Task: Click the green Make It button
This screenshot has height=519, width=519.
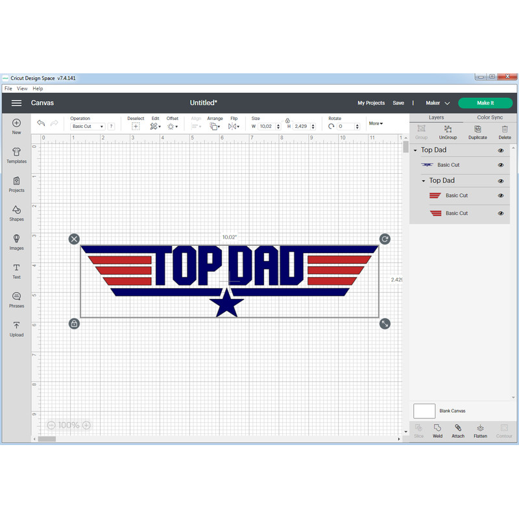Action: 485,103
